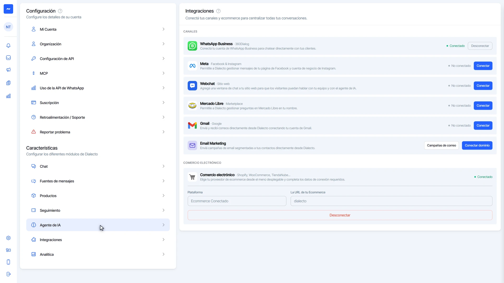The image size is (504, 283).
Task: Expand Analítica chevron arrow
Action: 164,254
